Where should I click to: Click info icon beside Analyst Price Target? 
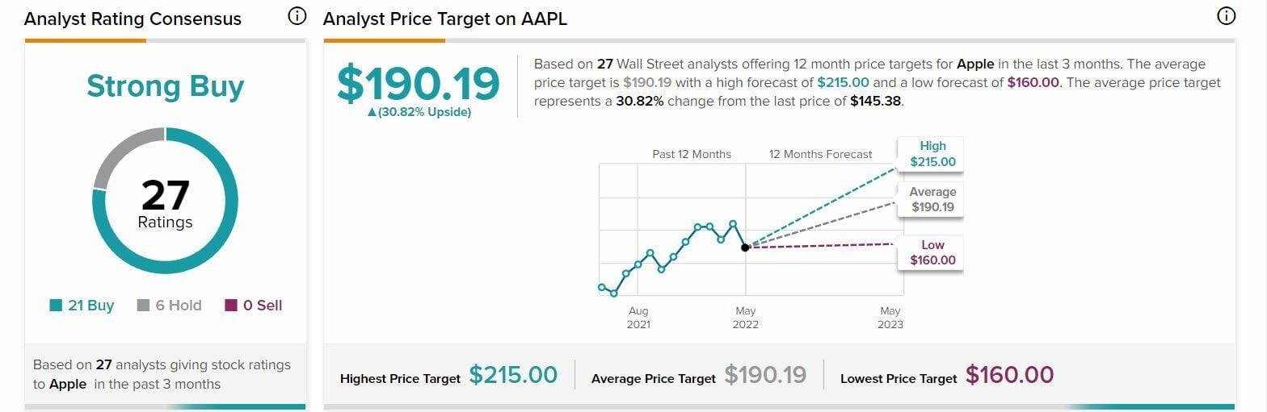[x=1226, y=16]
